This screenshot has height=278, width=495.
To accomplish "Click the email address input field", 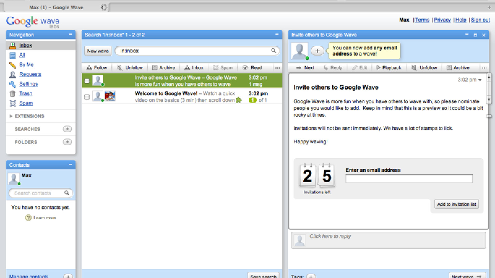I will [x=409, y=179].
